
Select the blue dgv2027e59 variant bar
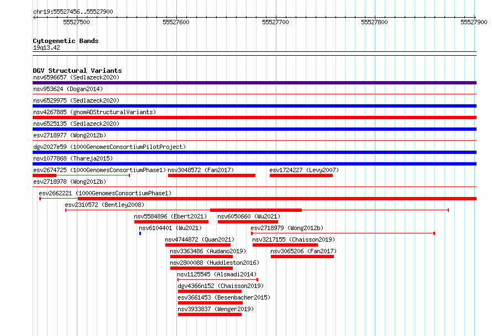pos(254,152)
